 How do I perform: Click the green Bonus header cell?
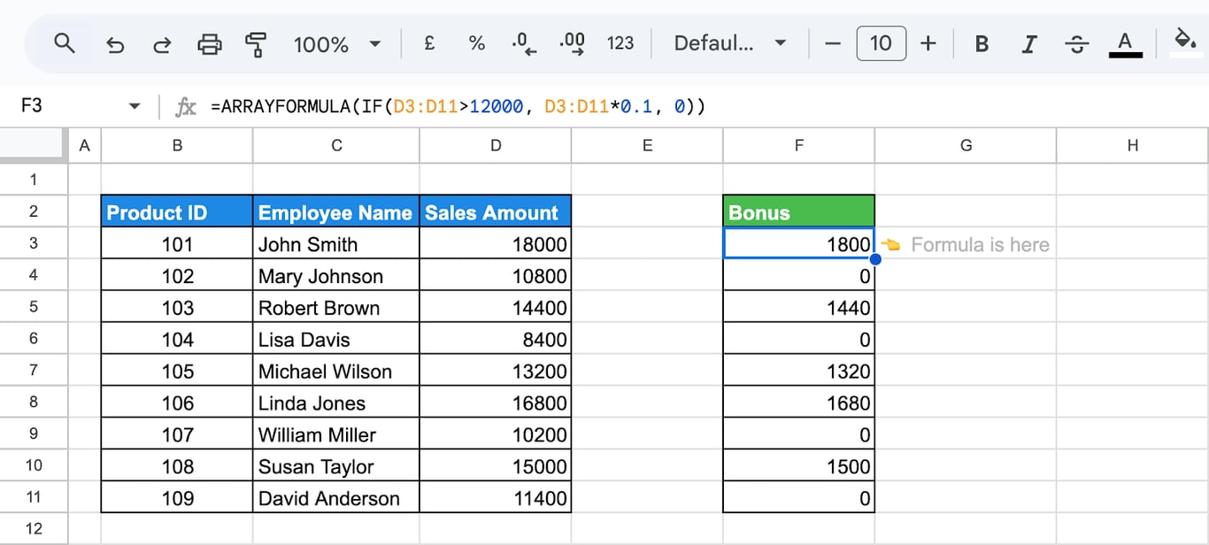[799, 211]
